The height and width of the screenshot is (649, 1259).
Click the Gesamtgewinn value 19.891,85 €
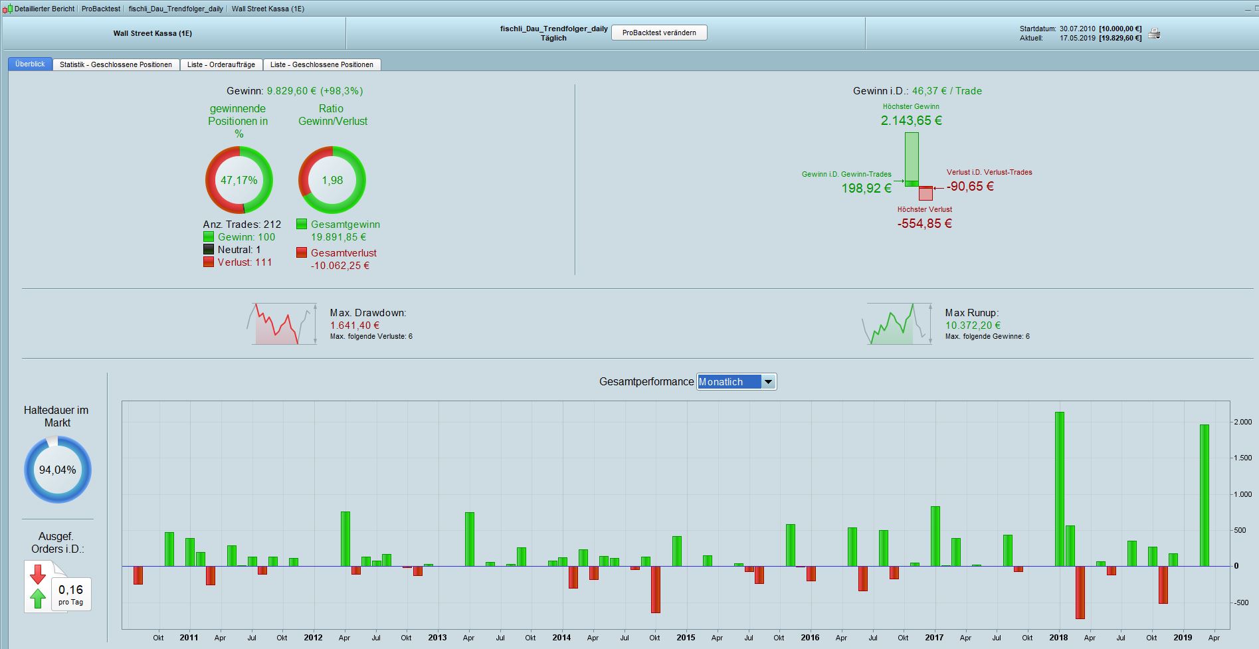[339, 237]
